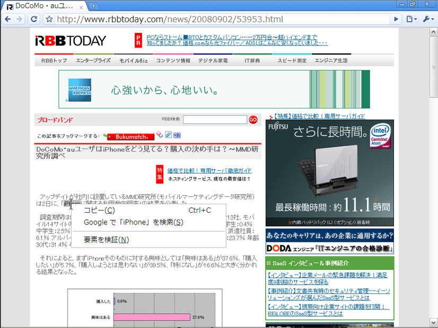The width and height of the screenshot is (438, 328).
Task: Click the Google bookmark icon beside Bukumatch
Action: click(160, 135)
